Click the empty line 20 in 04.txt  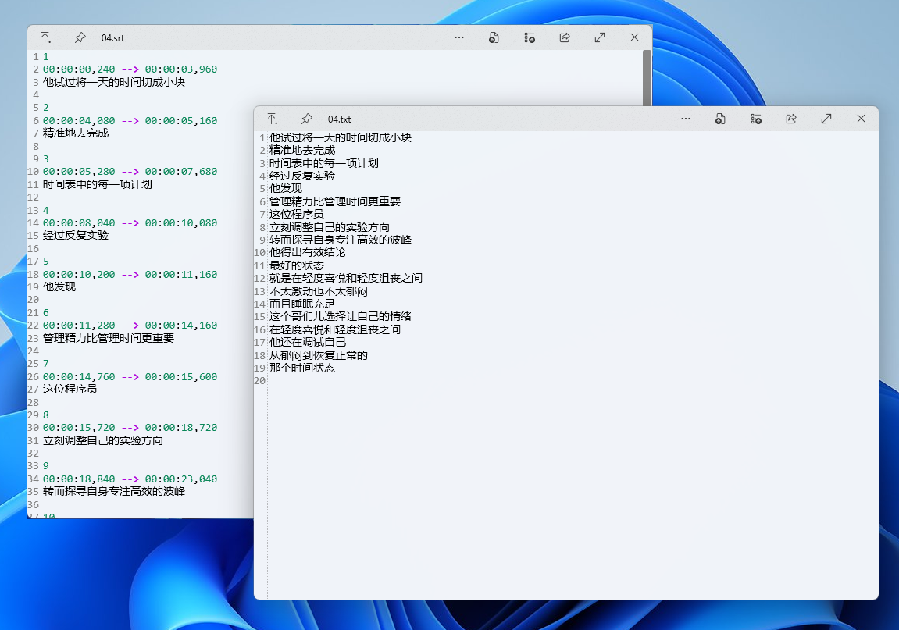pyautogui.click(x=391, y=381)
